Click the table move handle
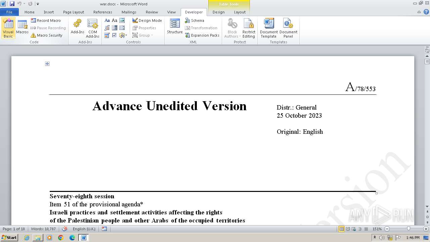Image resolution: width=430 pixels, height=242 pixels. coord(47,64)
